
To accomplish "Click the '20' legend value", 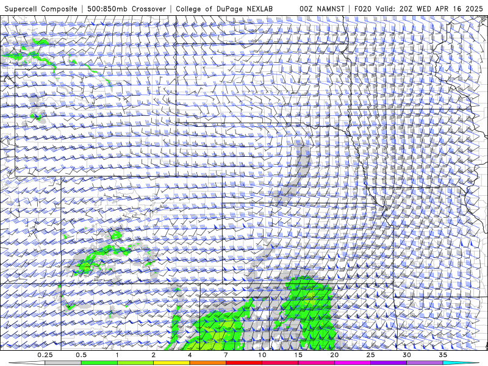I will coord(334,355).
